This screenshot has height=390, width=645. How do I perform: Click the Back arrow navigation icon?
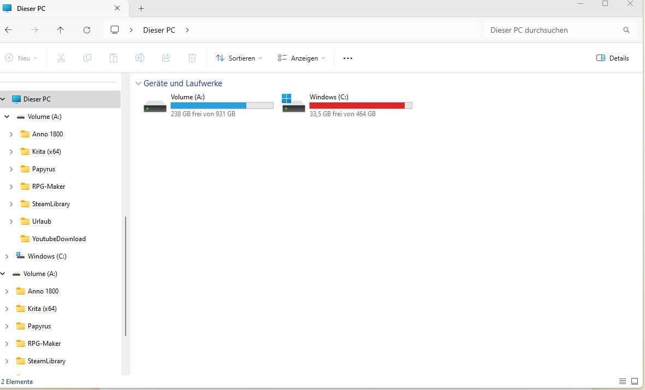pyautogui.click(x=8, y=30)
